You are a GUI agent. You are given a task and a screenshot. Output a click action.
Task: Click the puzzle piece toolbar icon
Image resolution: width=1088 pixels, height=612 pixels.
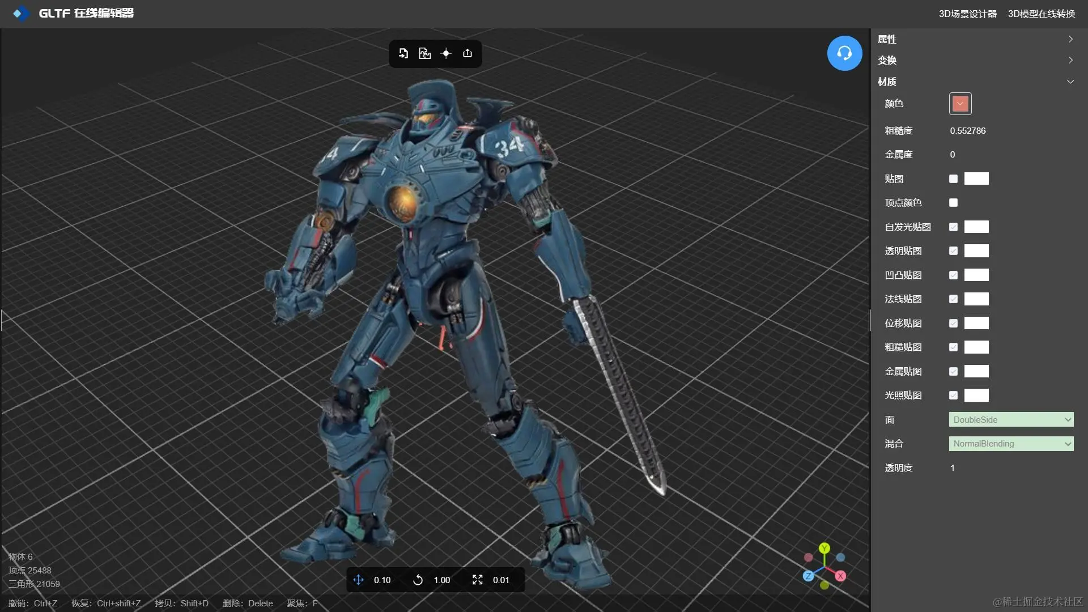424,53
